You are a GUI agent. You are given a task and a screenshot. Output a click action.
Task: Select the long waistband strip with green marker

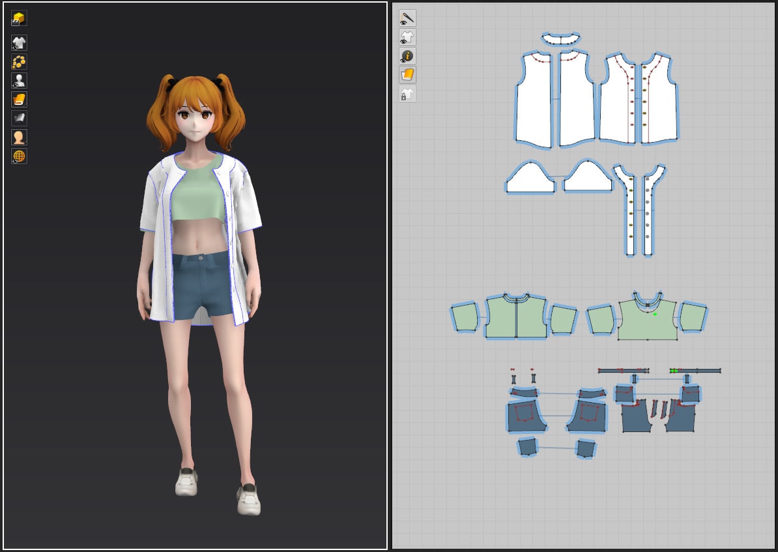[695, 371]
